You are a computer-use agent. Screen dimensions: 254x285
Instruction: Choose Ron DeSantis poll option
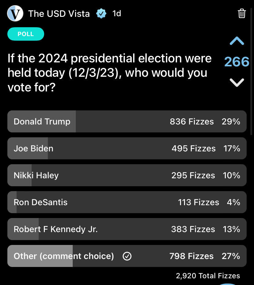[x=127, y=202]
